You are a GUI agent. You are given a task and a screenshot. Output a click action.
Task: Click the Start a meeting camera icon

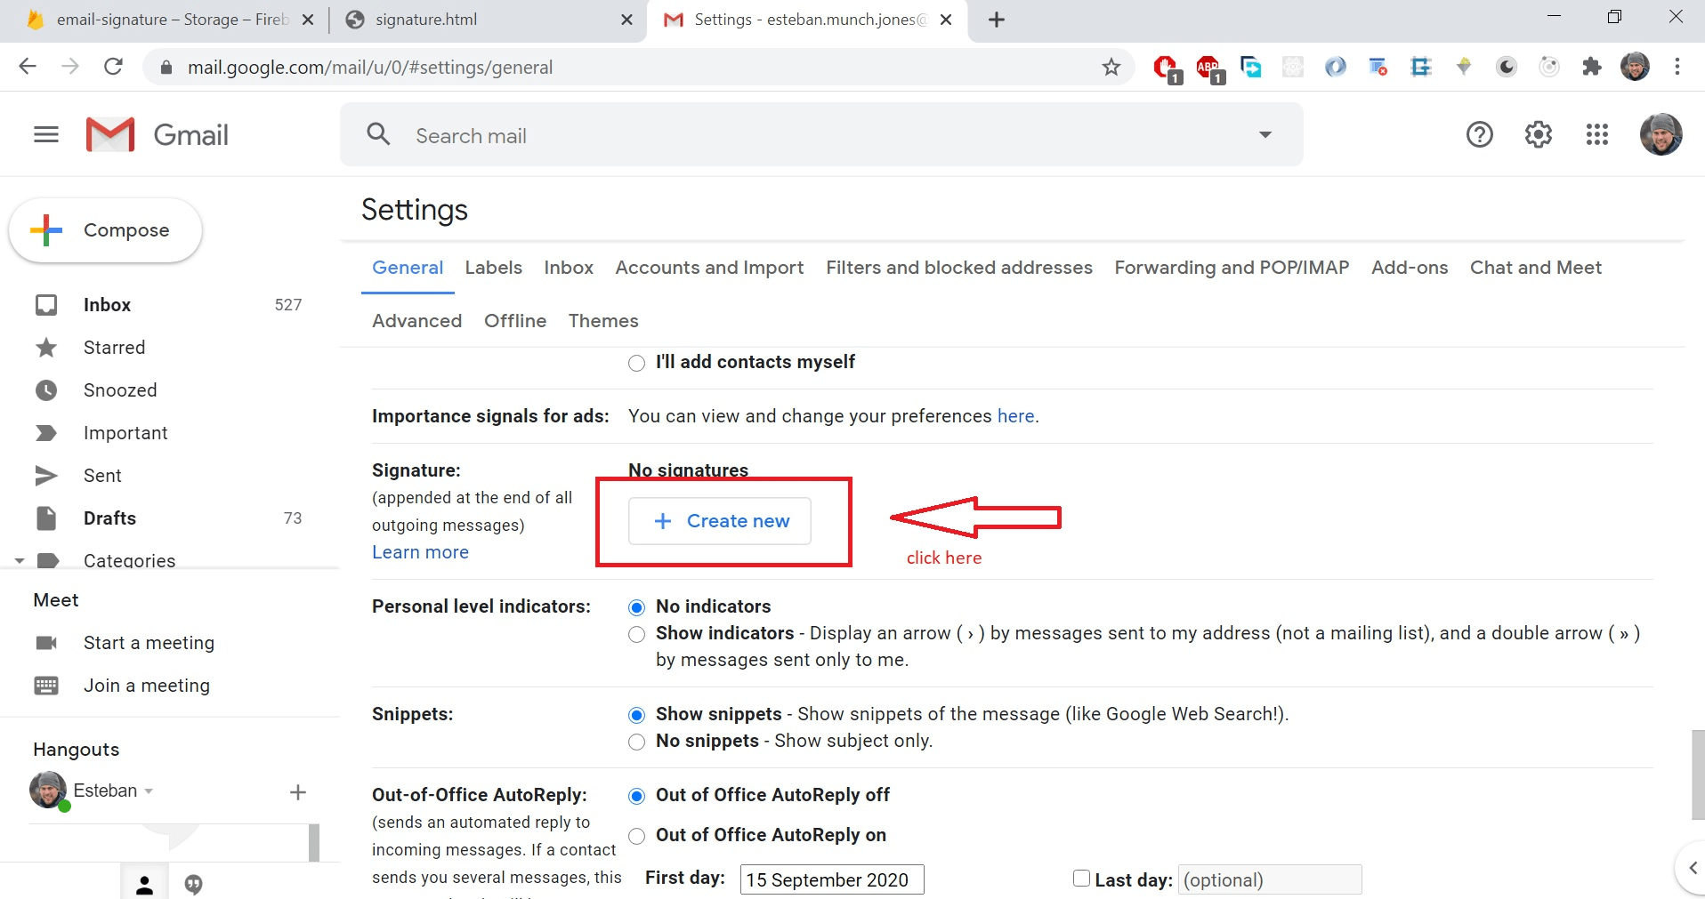coord(47,642)
